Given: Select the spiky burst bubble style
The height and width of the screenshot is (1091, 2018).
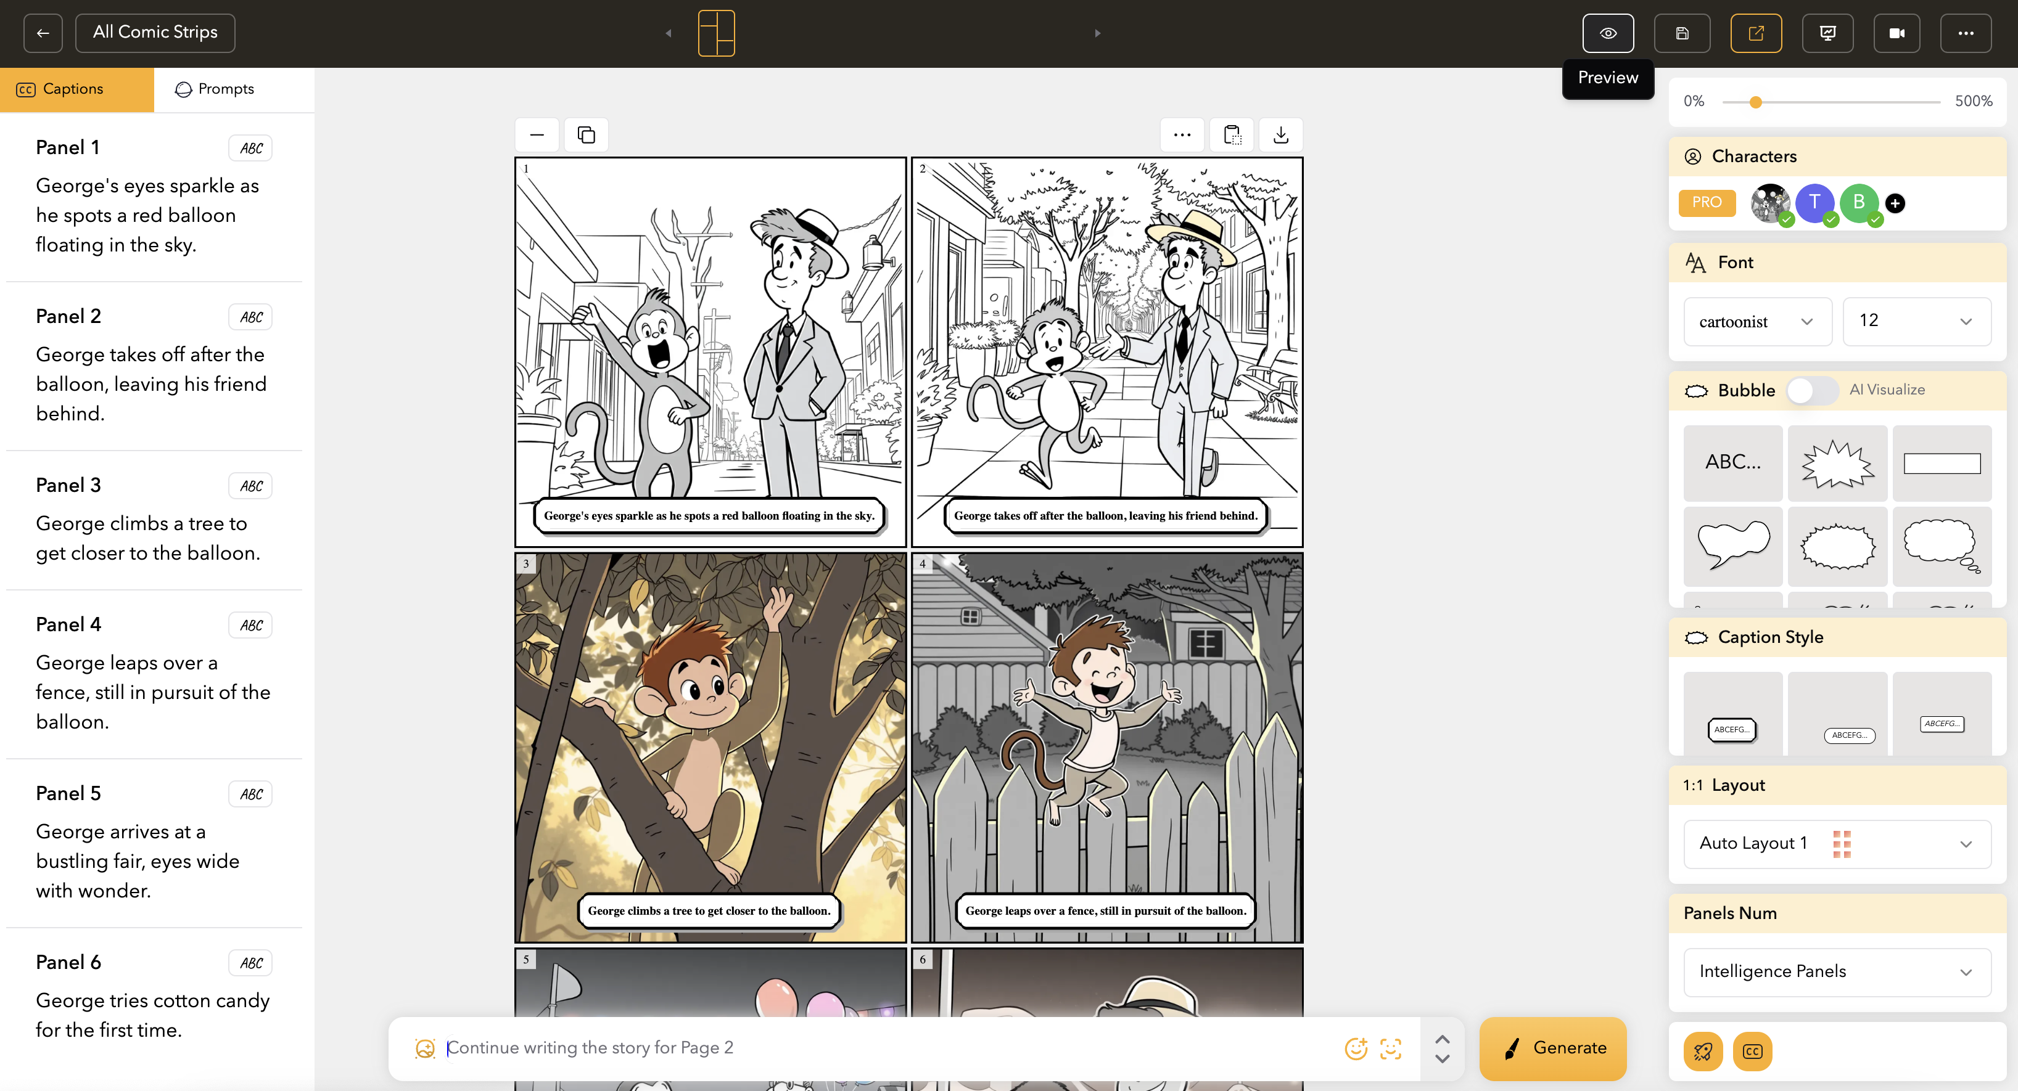Looking at the screenshot, I should [1837, 463].
